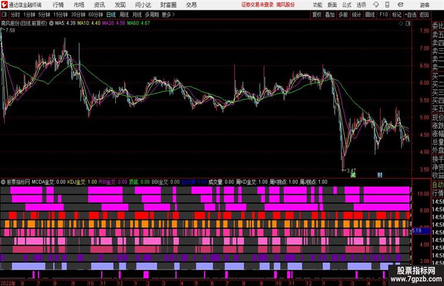
Task: Click the 复权 button
Action: 317,15
